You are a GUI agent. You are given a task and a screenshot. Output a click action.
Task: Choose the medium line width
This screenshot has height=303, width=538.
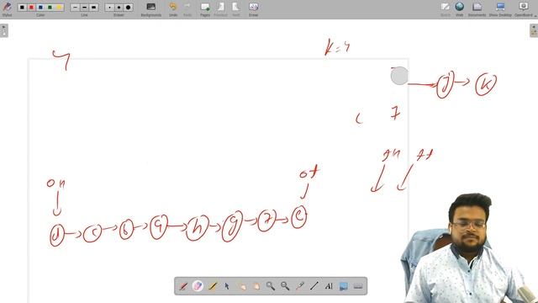(84, 8)
